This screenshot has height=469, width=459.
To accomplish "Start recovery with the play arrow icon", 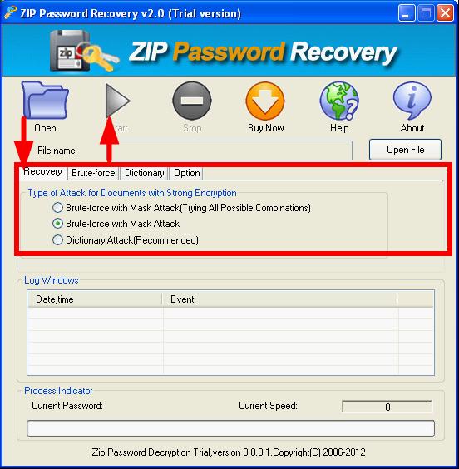I will (x=118, y=101).
